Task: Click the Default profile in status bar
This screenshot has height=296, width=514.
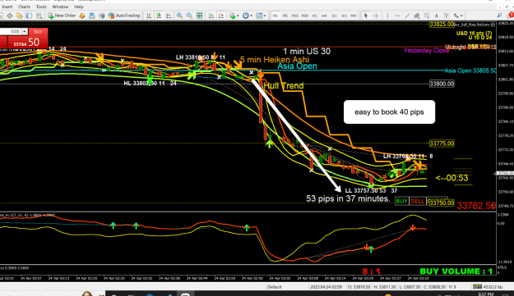Action: pos(275,287)
